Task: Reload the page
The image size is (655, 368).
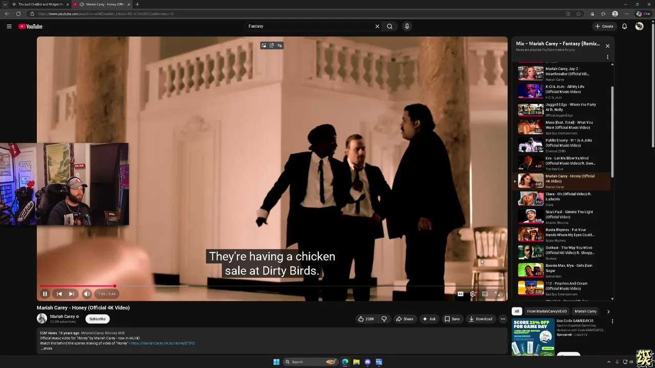Action: (18, 14)
